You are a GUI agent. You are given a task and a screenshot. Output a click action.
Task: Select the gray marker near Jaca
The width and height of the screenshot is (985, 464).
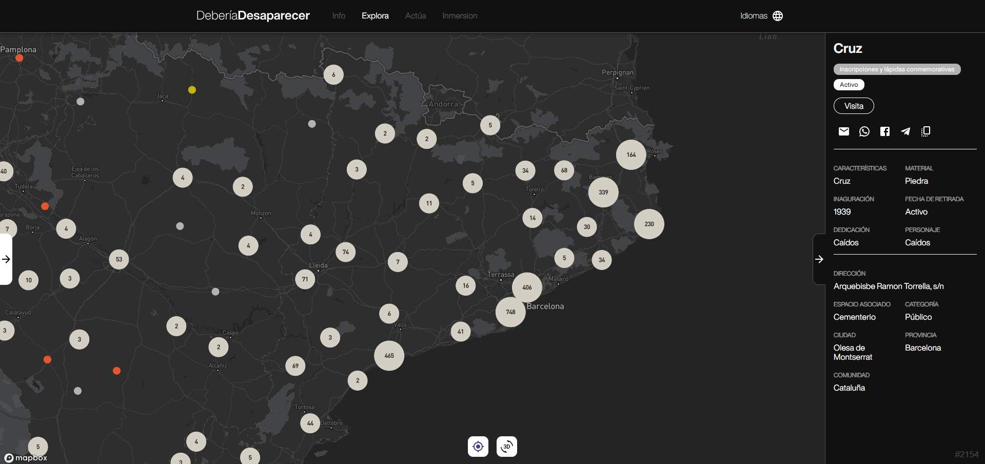tap(81, 102)
